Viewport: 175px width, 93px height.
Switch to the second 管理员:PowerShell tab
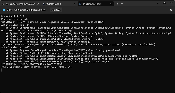pyautogui.click(x=59, y=4)
